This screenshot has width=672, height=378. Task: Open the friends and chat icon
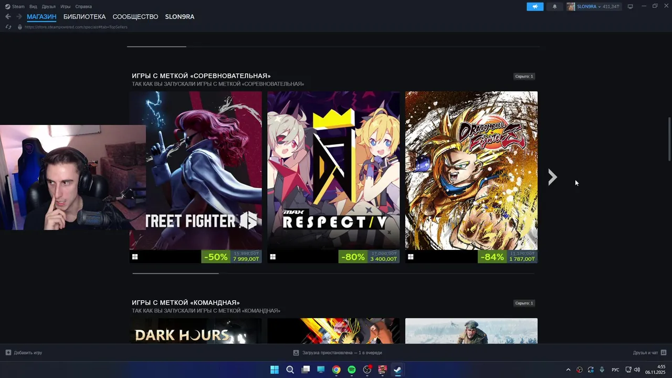point(664,353)
